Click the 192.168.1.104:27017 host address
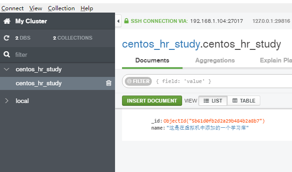Screen dimensions: 292x172 click(217, 21)
